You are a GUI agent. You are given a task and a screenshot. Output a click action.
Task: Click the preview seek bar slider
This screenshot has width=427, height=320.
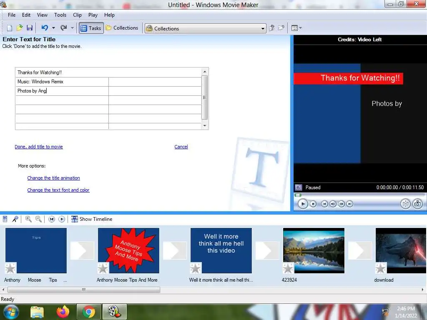pyautogui.click(x=298, y=195)
